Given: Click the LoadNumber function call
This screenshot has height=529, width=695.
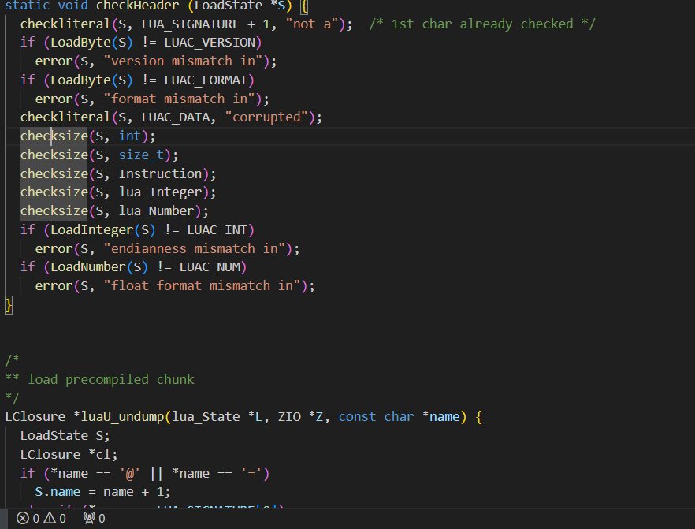Looking at the screenshot, I should coord(88,267).
